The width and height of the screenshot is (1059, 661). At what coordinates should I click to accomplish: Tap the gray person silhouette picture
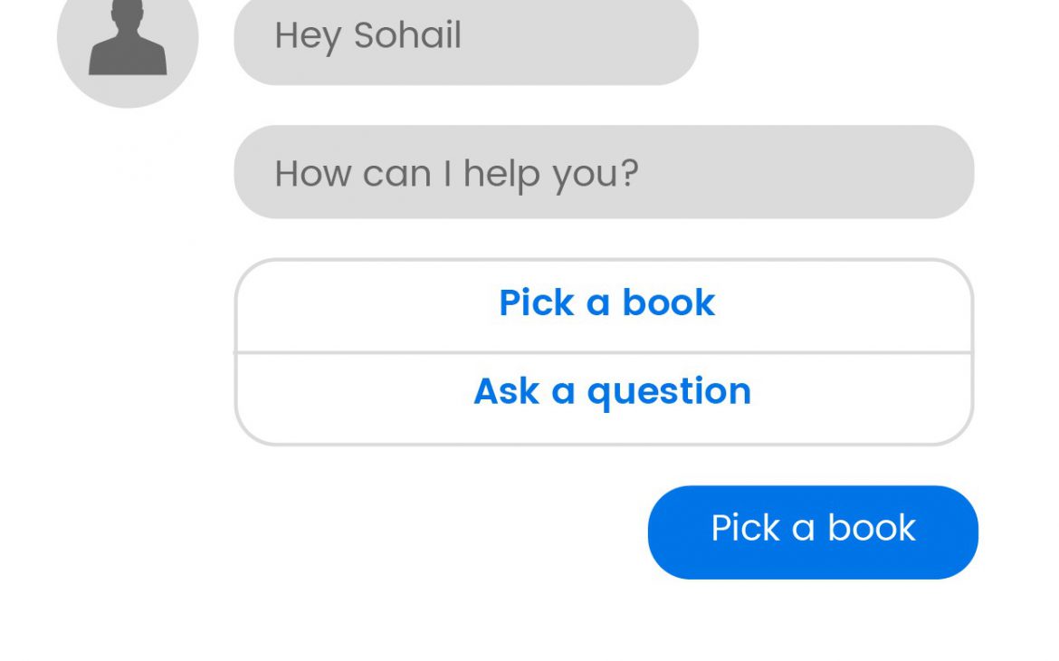(128, 38)
